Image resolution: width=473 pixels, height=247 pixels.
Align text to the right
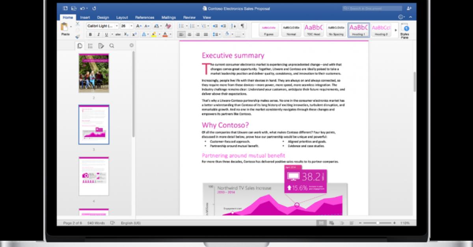pyautogui.click(x=197, y=35)
